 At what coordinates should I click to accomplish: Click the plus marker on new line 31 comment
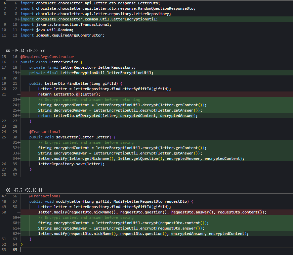pyautogui.click(x=18, y=142)
